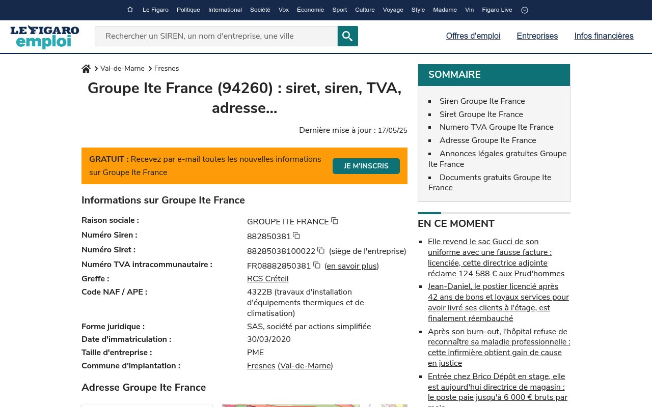Screen dimensions: 652x407
Task: Copy the Raison sociale GROUPE ITE FRANCE
Action: (335, 221)
